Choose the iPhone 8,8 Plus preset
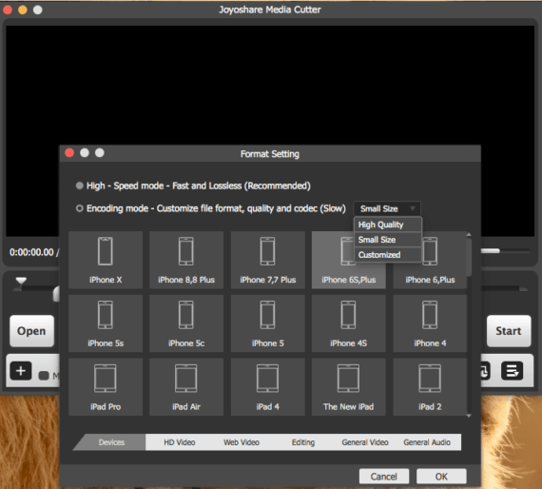 click(x=186, y=260)
